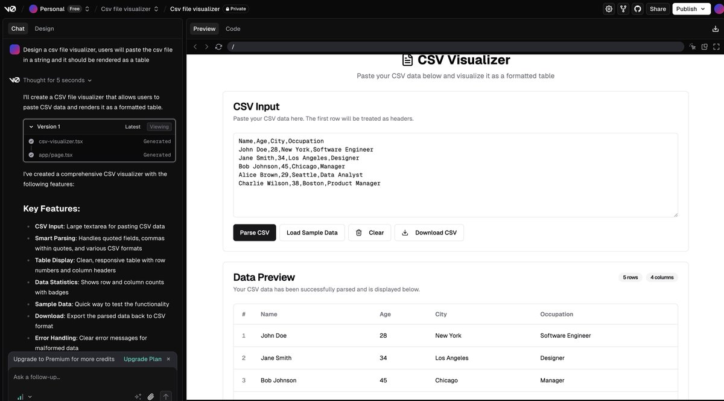Expand preview to fullscreen
The width and height of the screenshot is (724, 401).
(x=716, y=47)
